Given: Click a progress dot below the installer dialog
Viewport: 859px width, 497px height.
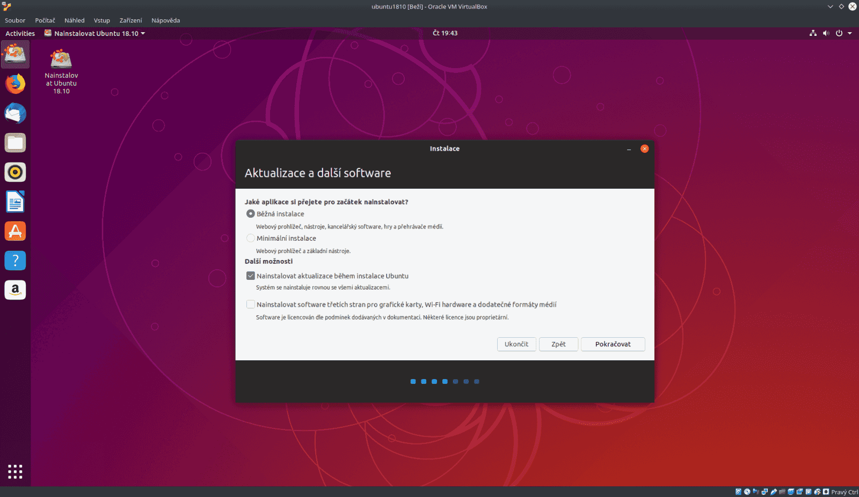Looking at the screenshot, I should (x=445, y=381).
